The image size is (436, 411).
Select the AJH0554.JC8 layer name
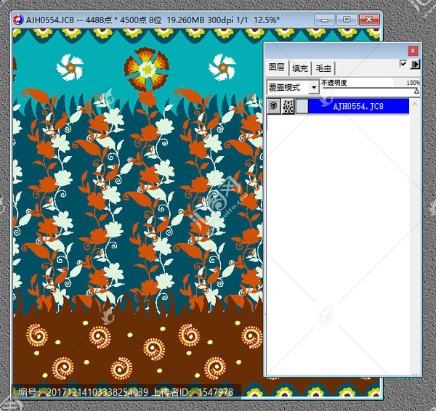[358, 106]
